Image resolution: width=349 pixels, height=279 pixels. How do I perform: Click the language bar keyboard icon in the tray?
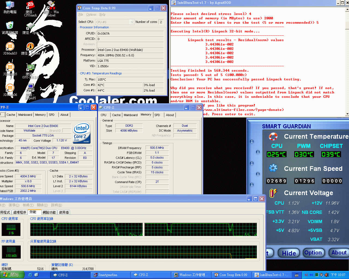point(297,275)
